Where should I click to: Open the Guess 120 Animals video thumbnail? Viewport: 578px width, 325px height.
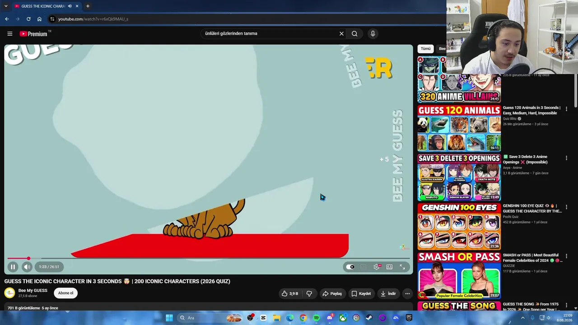click(x=459, y=128)
